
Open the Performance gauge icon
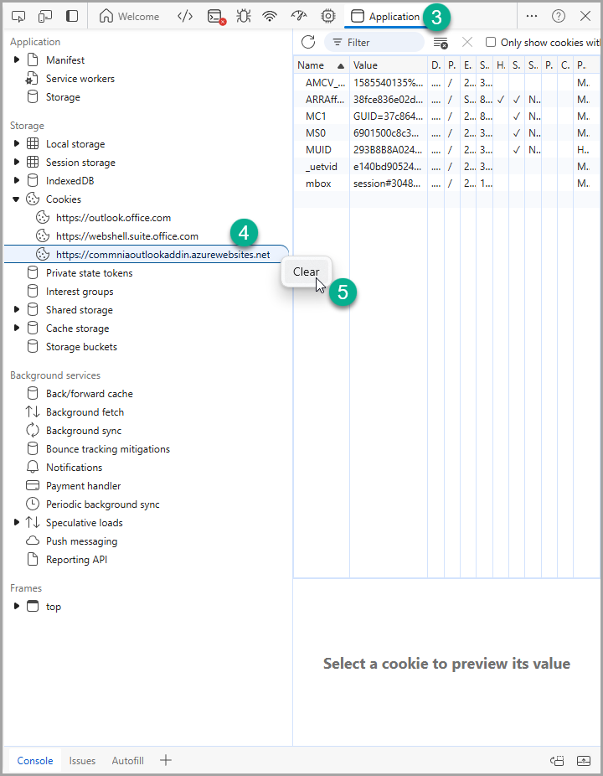299,16
